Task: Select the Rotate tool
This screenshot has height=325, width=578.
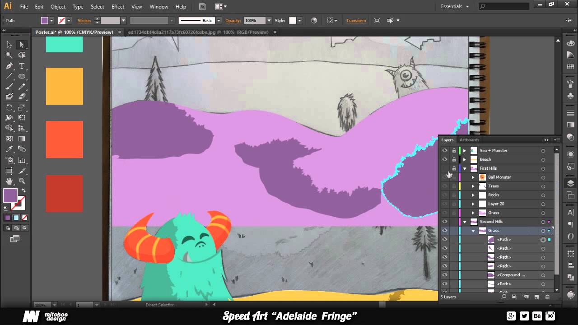Action: (9, 108)
